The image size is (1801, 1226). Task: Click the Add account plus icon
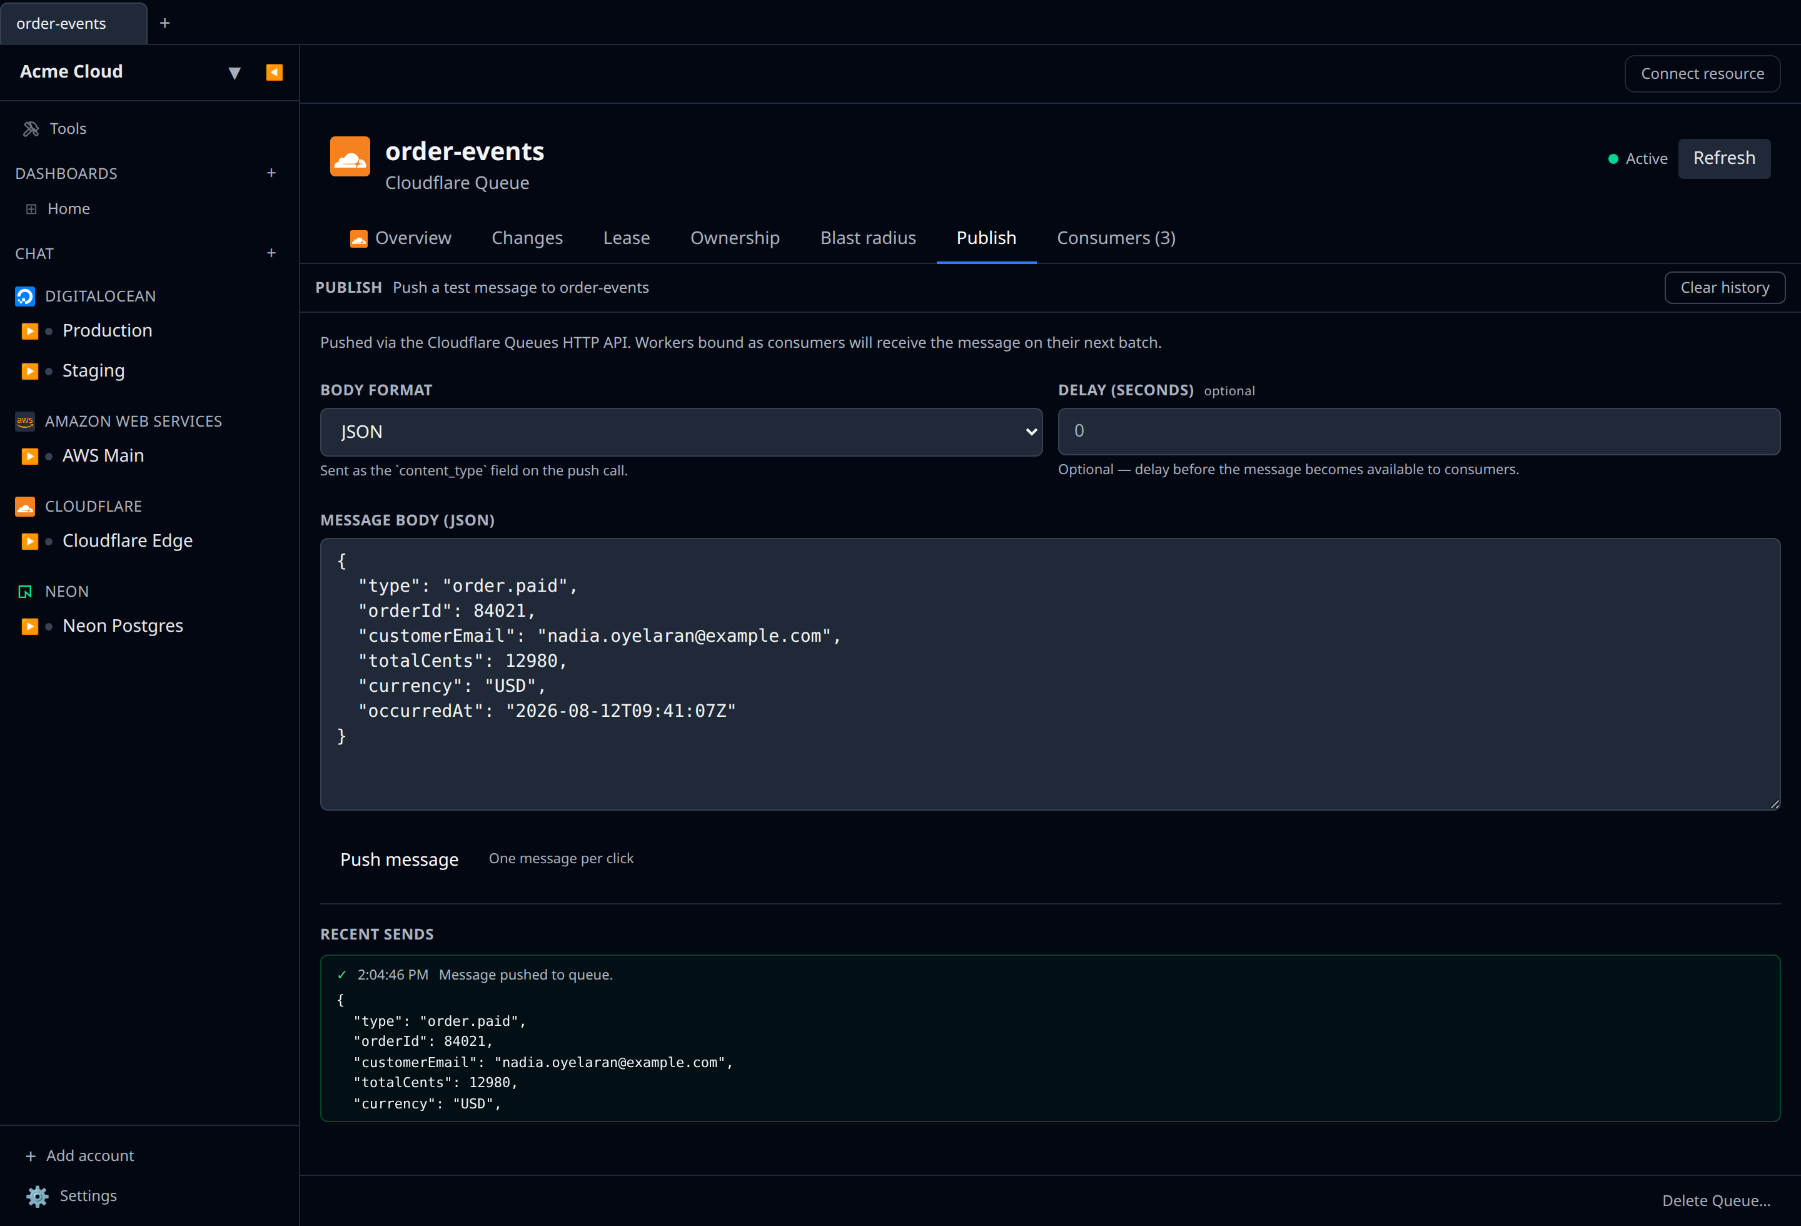pyautogui.click(x=31, y=1156)
